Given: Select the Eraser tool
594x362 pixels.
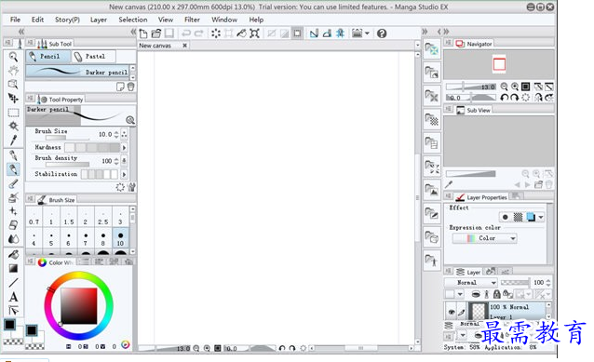Looking at the screenshot, I should point(13,225).
